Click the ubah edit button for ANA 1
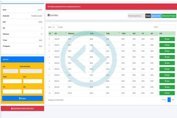The width and height of the screenshot is (177, 118). point(167,39)
